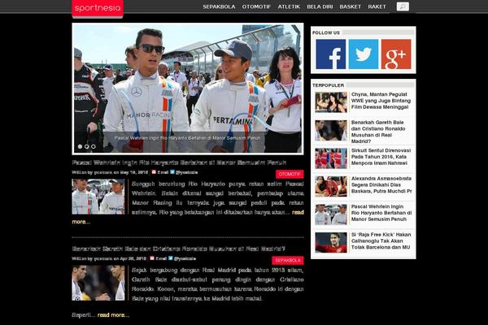Click Twitter icon under Pascal Wehrlein article
The height and width of the screenshot is (325, 488).
[172, 172]
